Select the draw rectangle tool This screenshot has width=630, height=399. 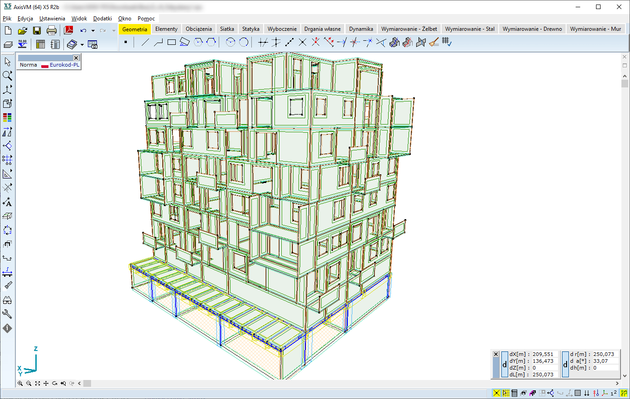tap(171, 43)
